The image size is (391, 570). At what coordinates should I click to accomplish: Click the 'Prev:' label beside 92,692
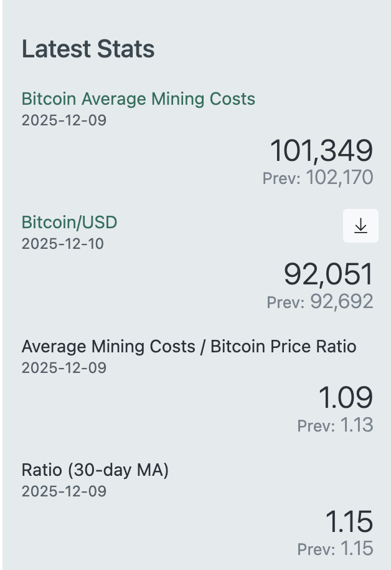(286, 302)
